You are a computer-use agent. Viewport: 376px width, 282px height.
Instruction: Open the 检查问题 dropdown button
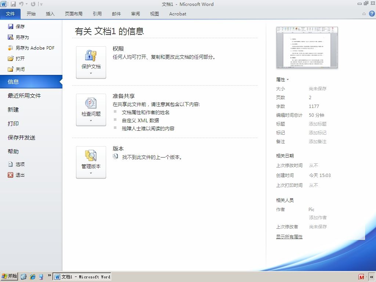point(91,110)
